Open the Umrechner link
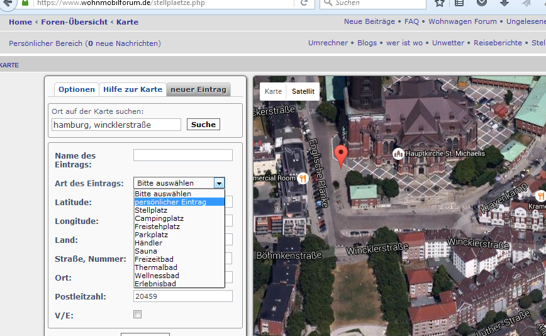 click(x=328, y=43)
